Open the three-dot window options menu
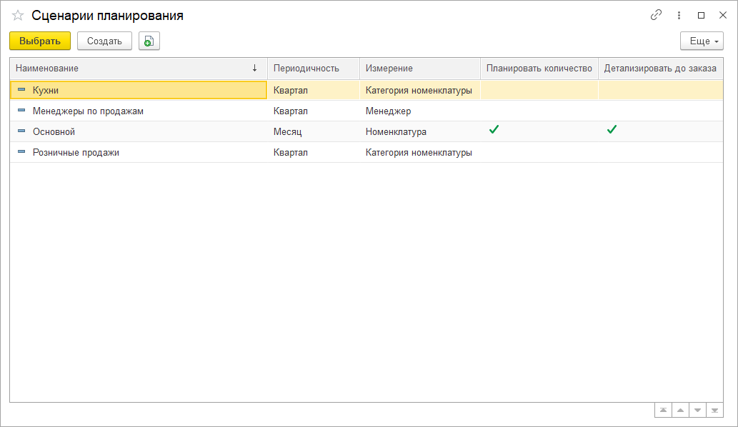This screenshot has height=427, width=738. [x=679, y=15]
